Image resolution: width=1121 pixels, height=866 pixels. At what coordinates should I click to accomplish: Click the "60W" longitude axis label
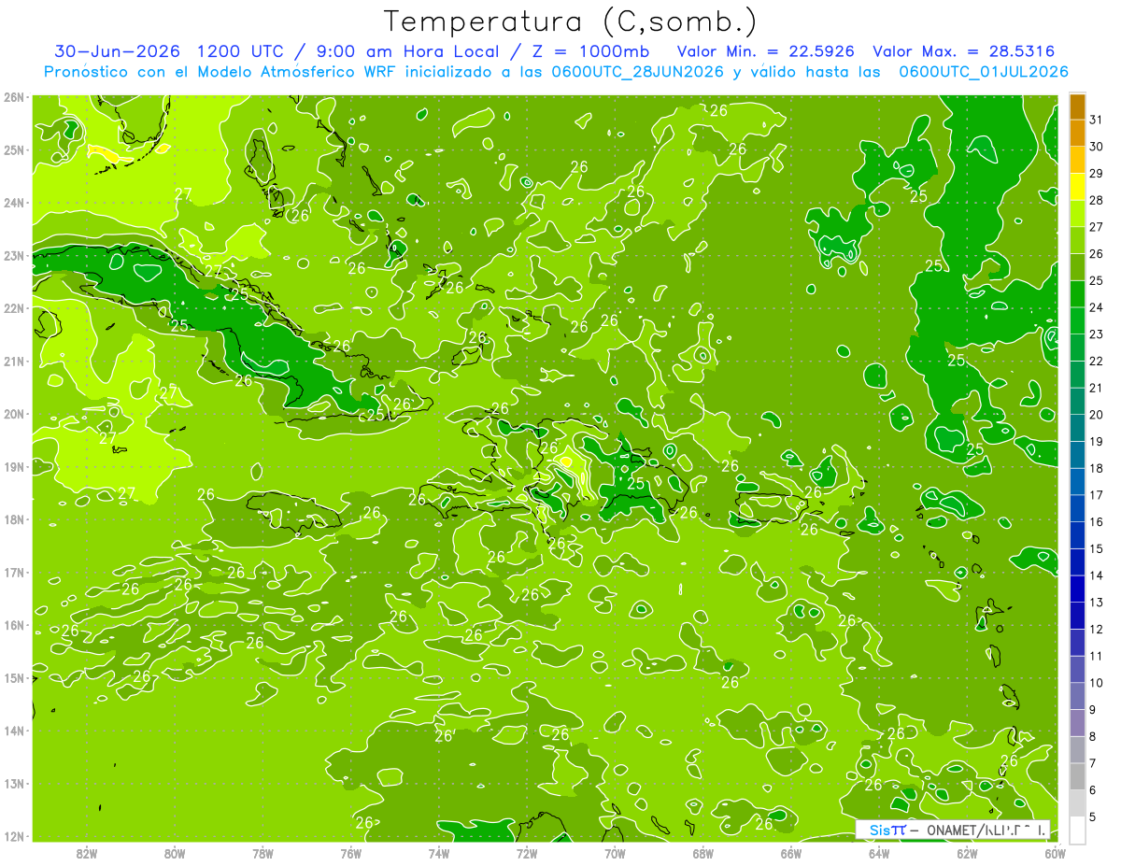point(1055,853)
